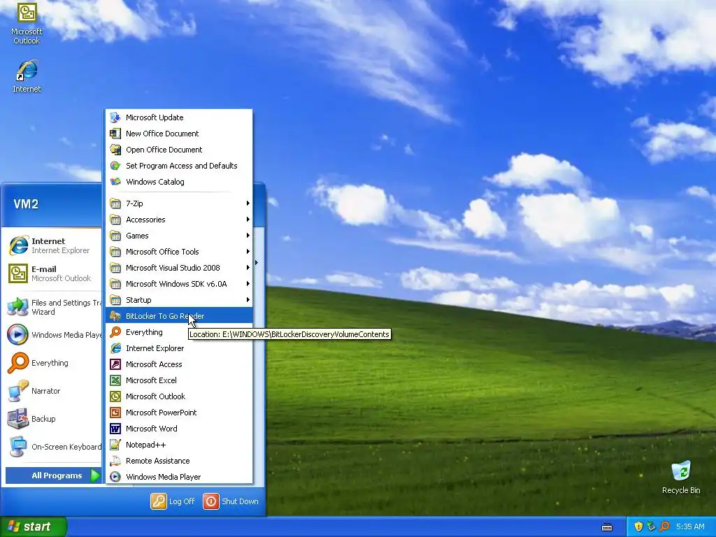Expand the Startup submenu arrow
The height and width of the screenshot is (537, 716).
248,299
